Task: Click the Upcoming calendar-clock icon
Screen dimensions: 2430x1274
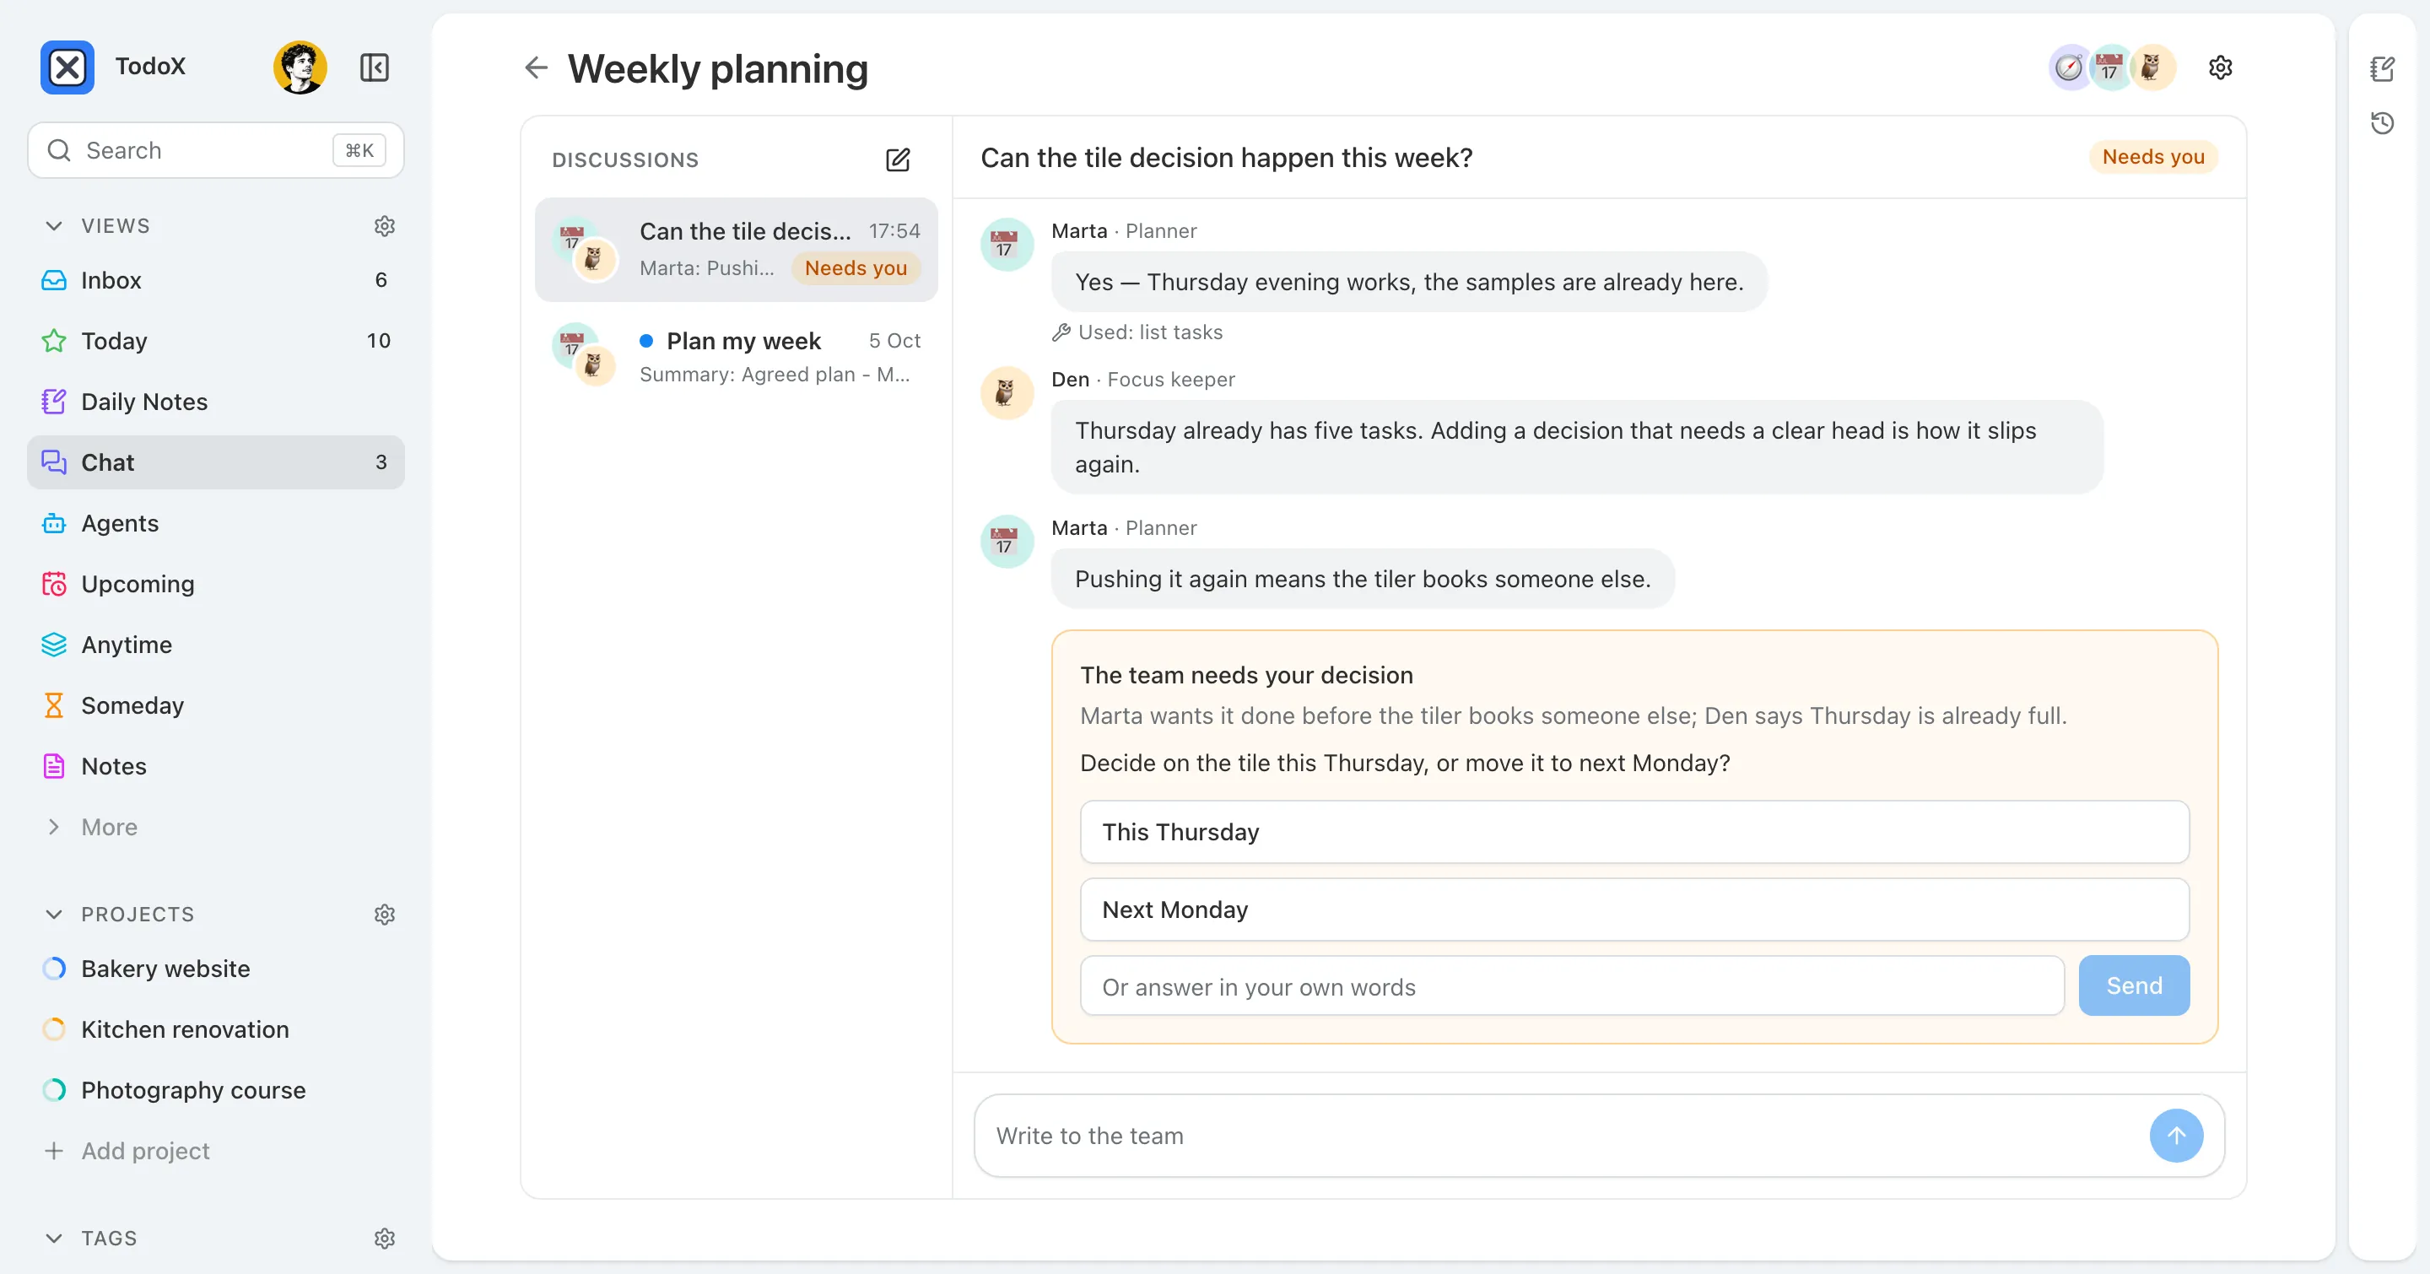Action: (x=54, y=584)
